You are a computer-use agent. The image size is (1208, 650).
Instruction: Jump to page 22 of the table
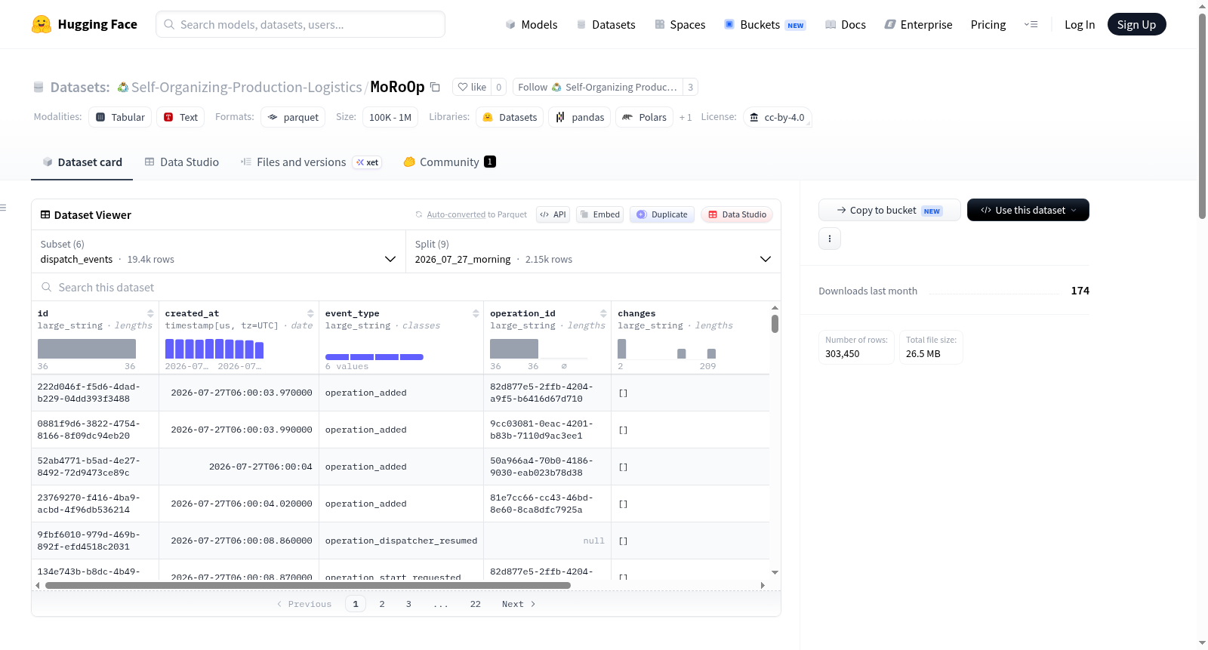coord(476,604)
